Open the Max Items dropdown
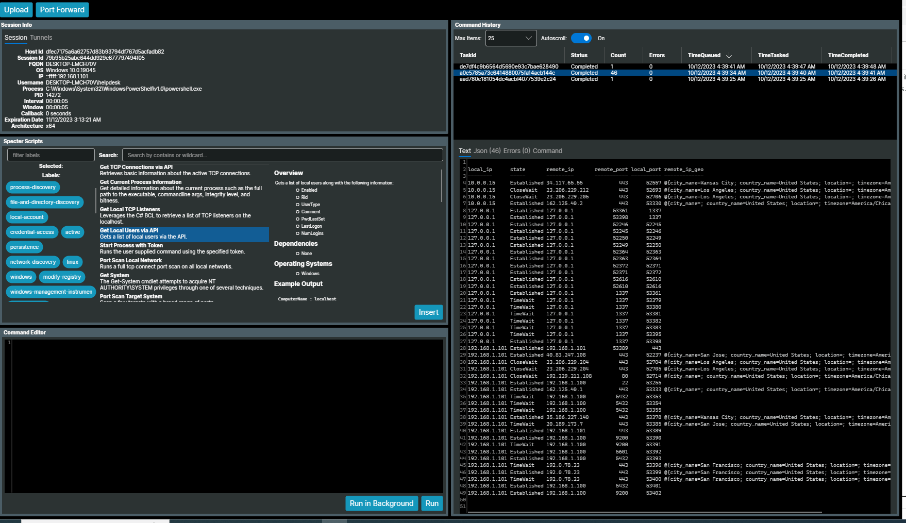The image size is (906, 523). (510, 38)
